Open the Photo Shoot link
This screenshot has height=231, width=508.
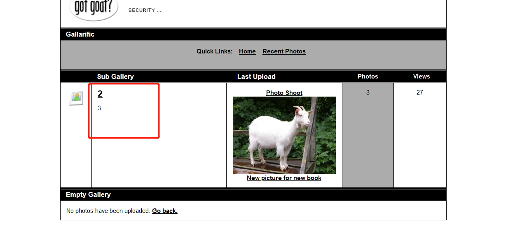pos(284,93)
